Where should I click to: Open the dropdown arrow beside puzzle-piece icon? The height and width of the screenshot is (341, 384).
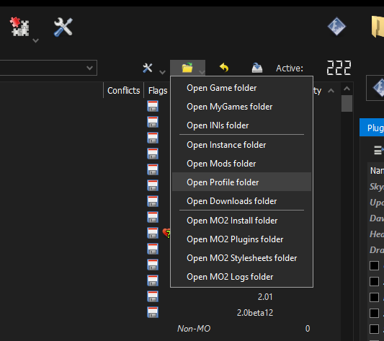(36, 40)
